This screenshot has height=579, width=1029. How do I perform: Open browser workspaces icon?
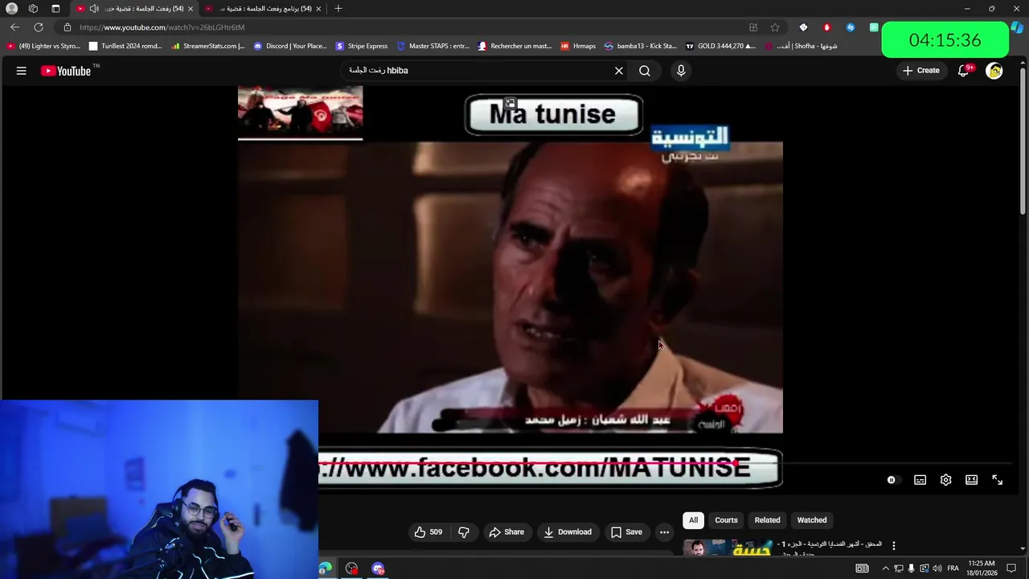pyautogui.click(x=33, y=9)
